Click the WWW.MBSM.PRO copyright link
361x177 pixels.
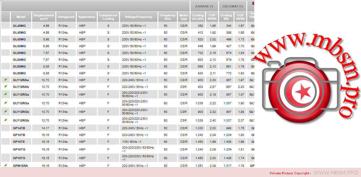pyautogui.click(x=336, y=173)
